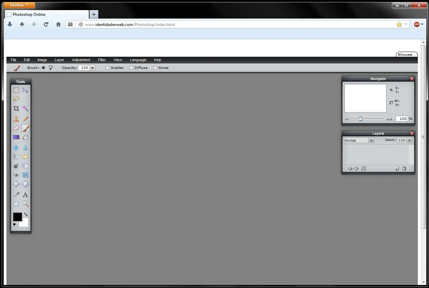
Task: Open the Image menu
Action: [42, 60]
